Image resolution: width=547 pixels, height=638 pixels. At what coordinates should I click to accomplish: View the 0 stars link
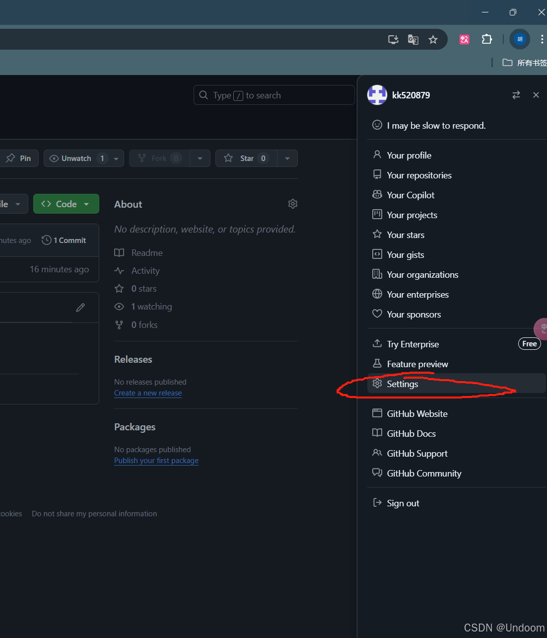[x=136, y=288]
